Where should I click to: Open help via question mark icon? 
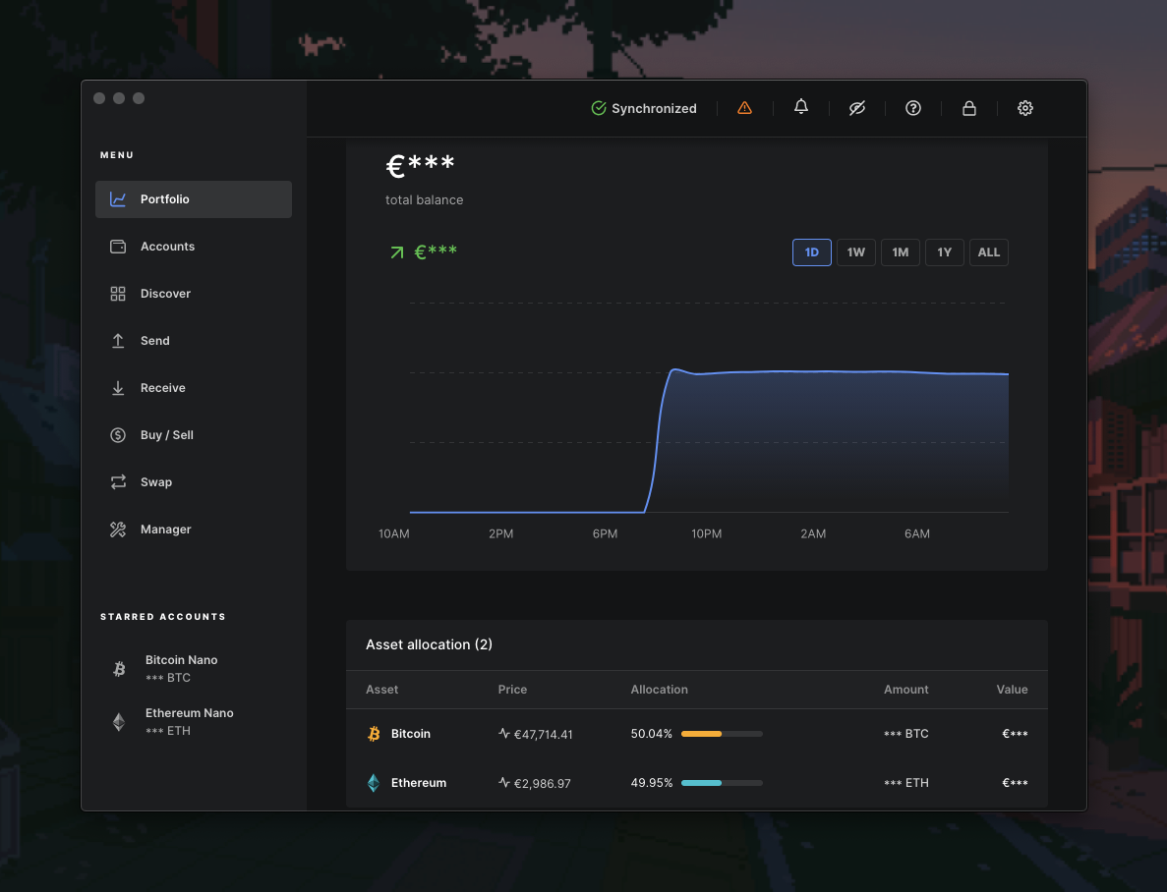[913, 108]
